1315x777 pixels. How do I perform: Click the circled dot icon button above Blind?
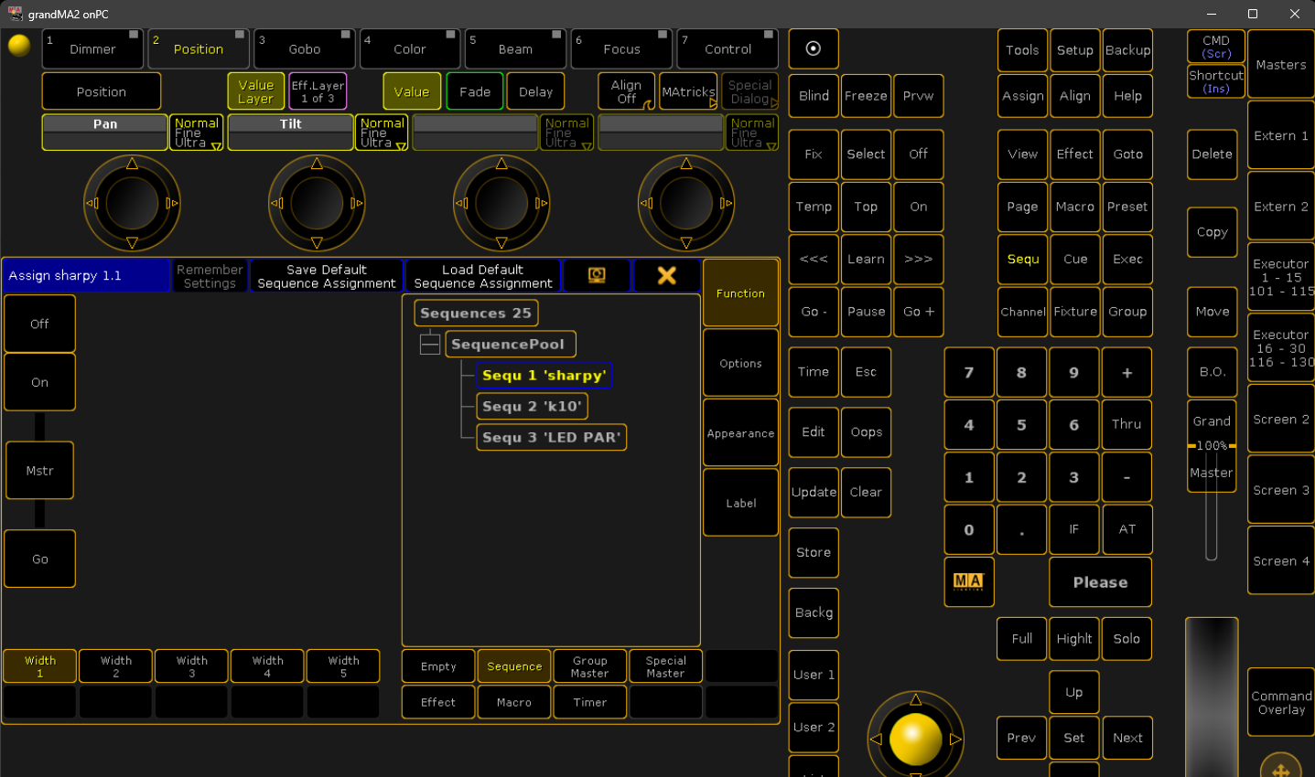[x=814, y=48]
